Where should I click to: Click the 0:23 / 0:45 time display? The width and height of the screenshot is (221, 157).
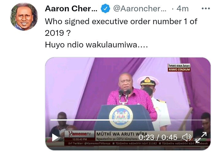click(158, 137)
